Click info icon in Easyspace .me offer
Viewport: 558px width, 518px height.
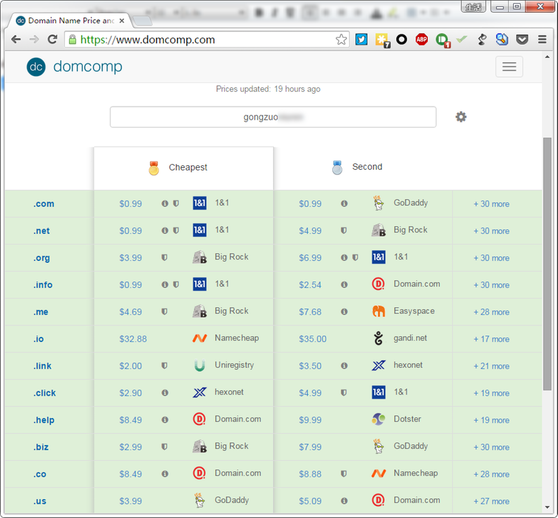(344, 312)
